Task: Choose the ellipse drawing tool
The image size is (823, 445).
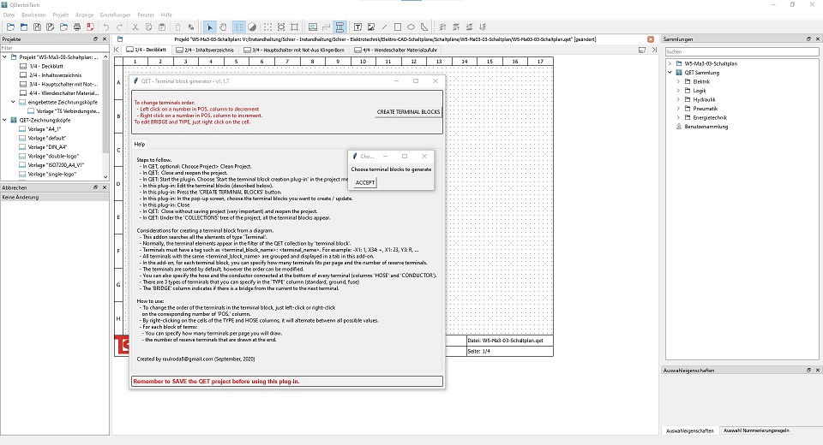Action: [x=411, y=27]
